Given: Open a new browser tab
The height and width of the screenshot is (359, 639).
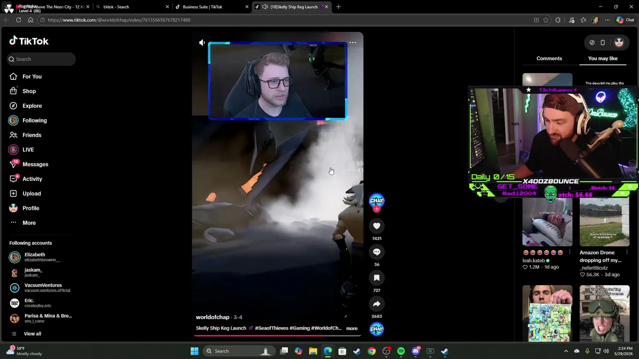Looking at the screenshot, I should [338, 7].
